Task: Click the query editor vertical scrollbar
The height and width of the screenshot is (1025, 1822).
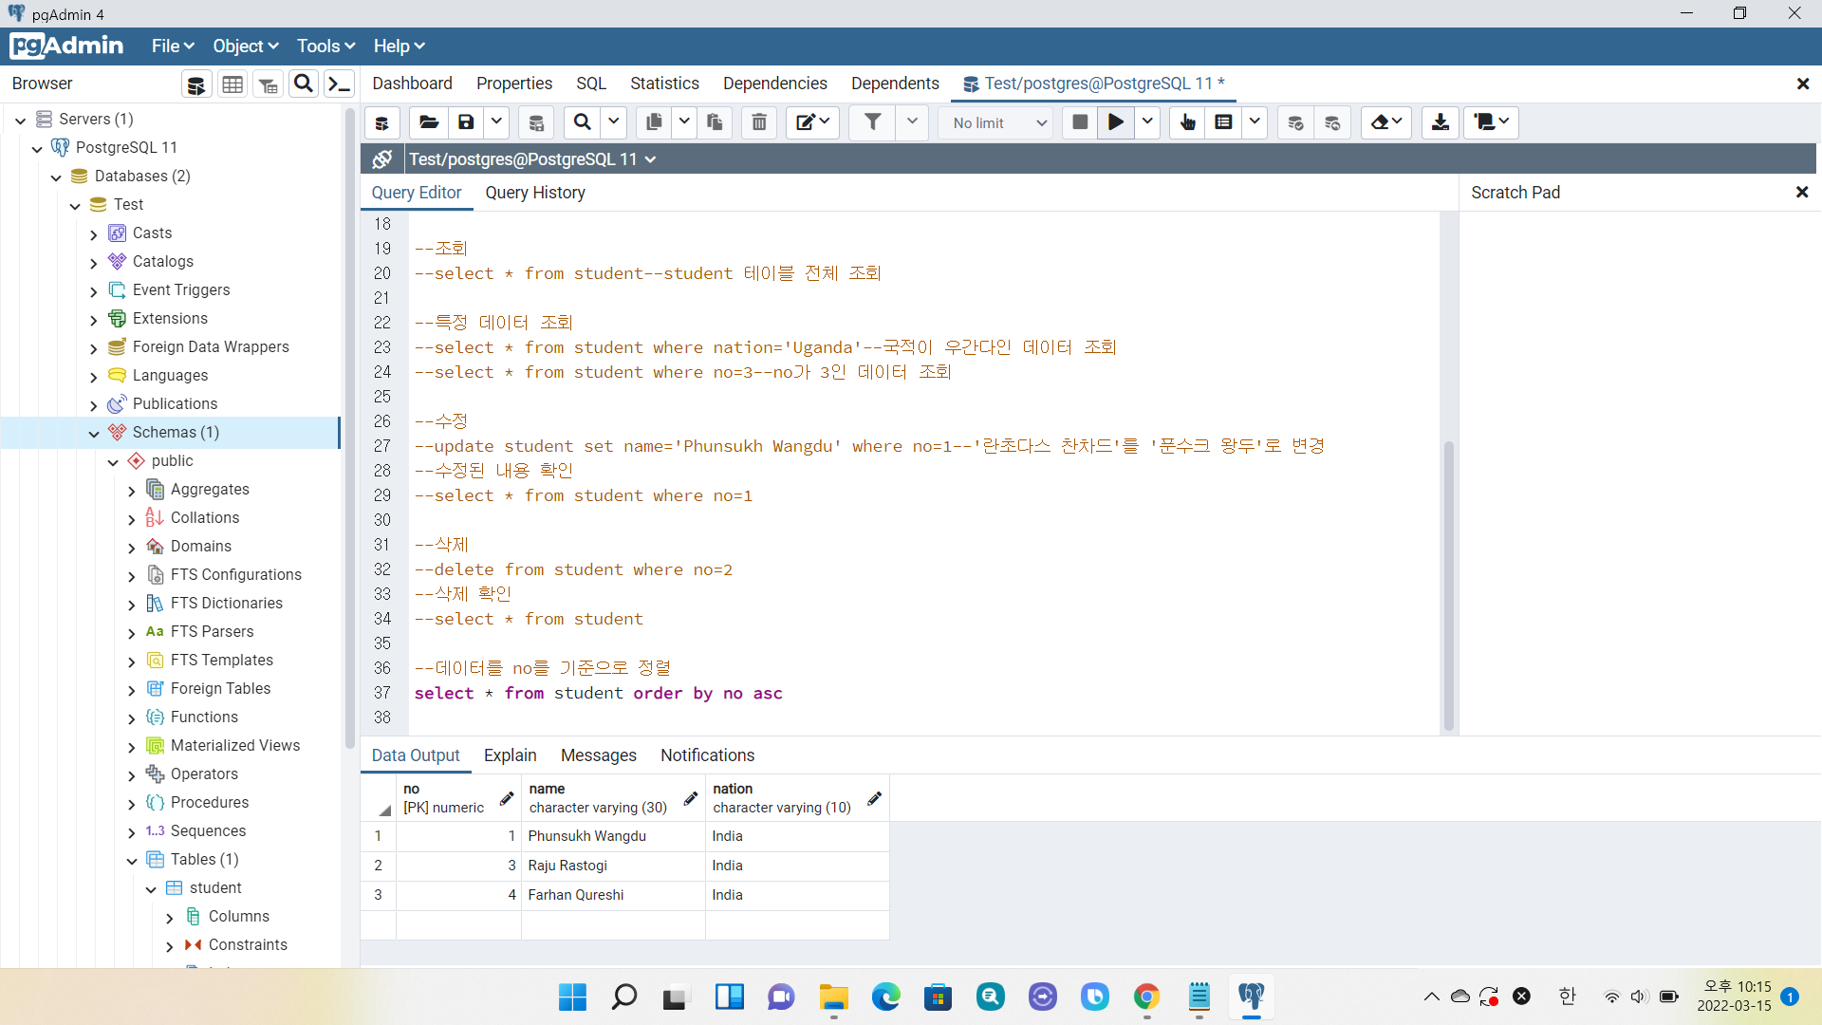Action: (1448, 585)
